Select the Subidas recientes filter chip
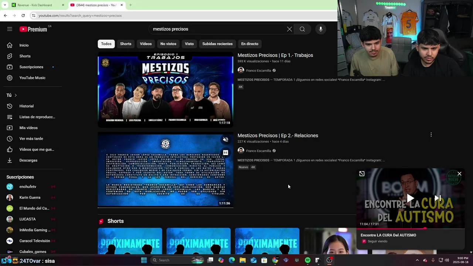 point(217,44)
